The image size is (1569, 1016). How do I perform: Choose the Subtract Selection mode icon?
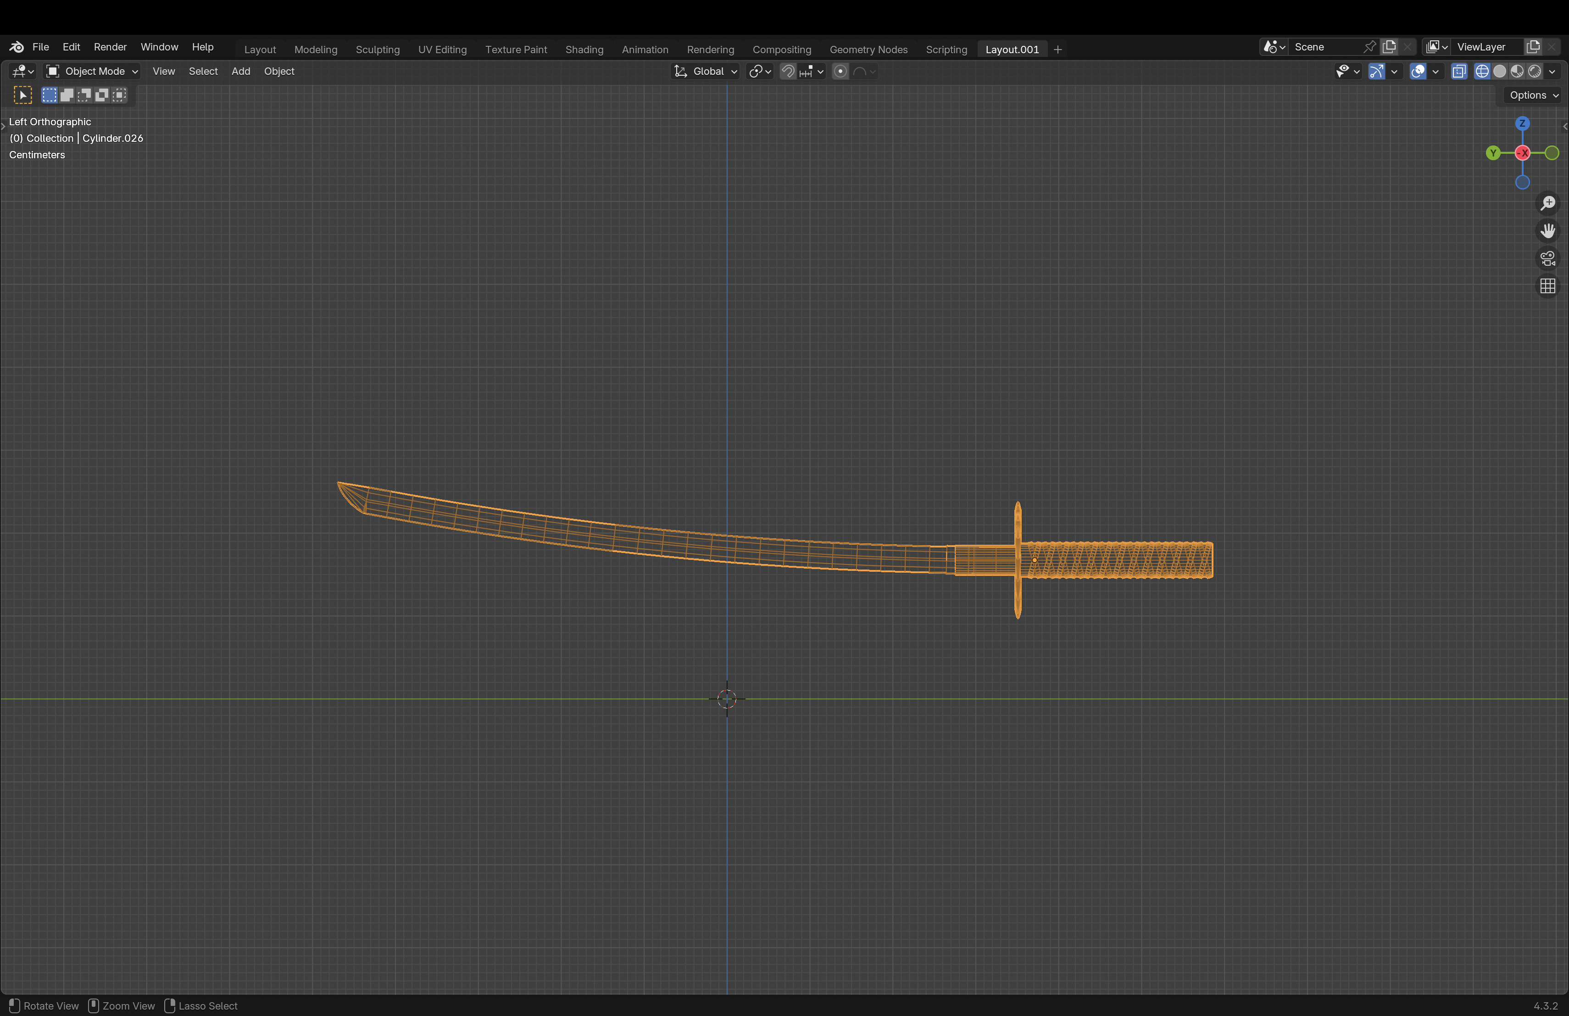(x=84, y=95)
